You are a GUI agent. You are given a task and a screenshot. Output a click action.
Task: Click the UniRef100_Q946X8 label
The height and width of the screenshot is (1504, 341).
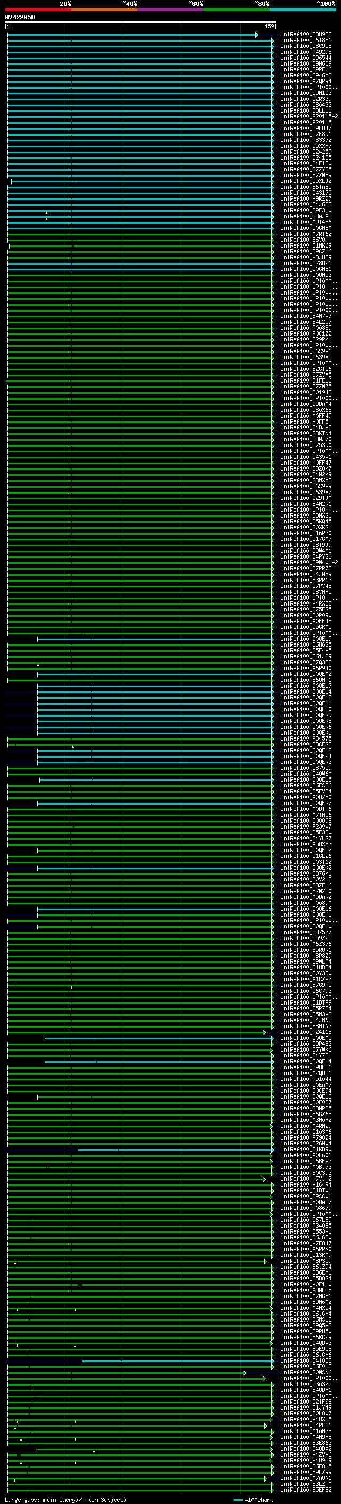pos(306,75)
